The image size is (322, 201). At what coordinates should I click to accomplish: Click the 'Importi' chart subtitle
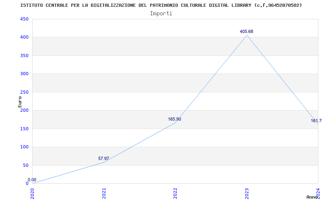click(x=161, y=14)
